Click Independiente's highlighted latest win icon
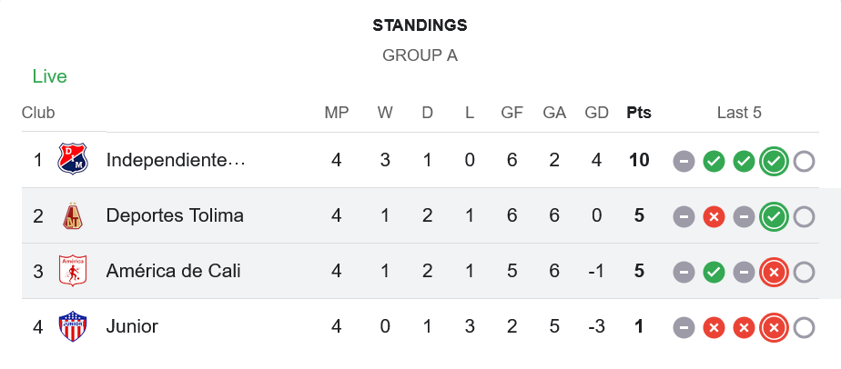 coord(774,161)
